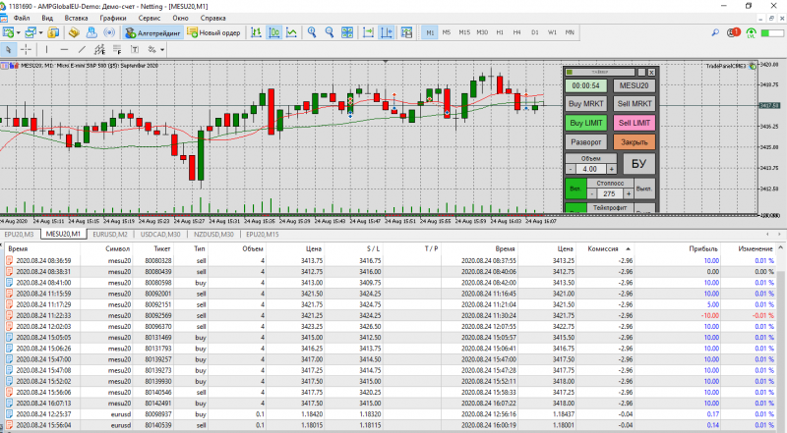The image size is (787, 433).
Task: Sort history by Комиссия column
Action: [x=603, y=248]
